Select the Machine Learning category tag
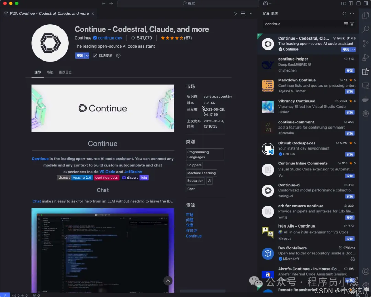The height and width of the screenshot is (297, 371). pyautogui.click(x=202, y=173)
